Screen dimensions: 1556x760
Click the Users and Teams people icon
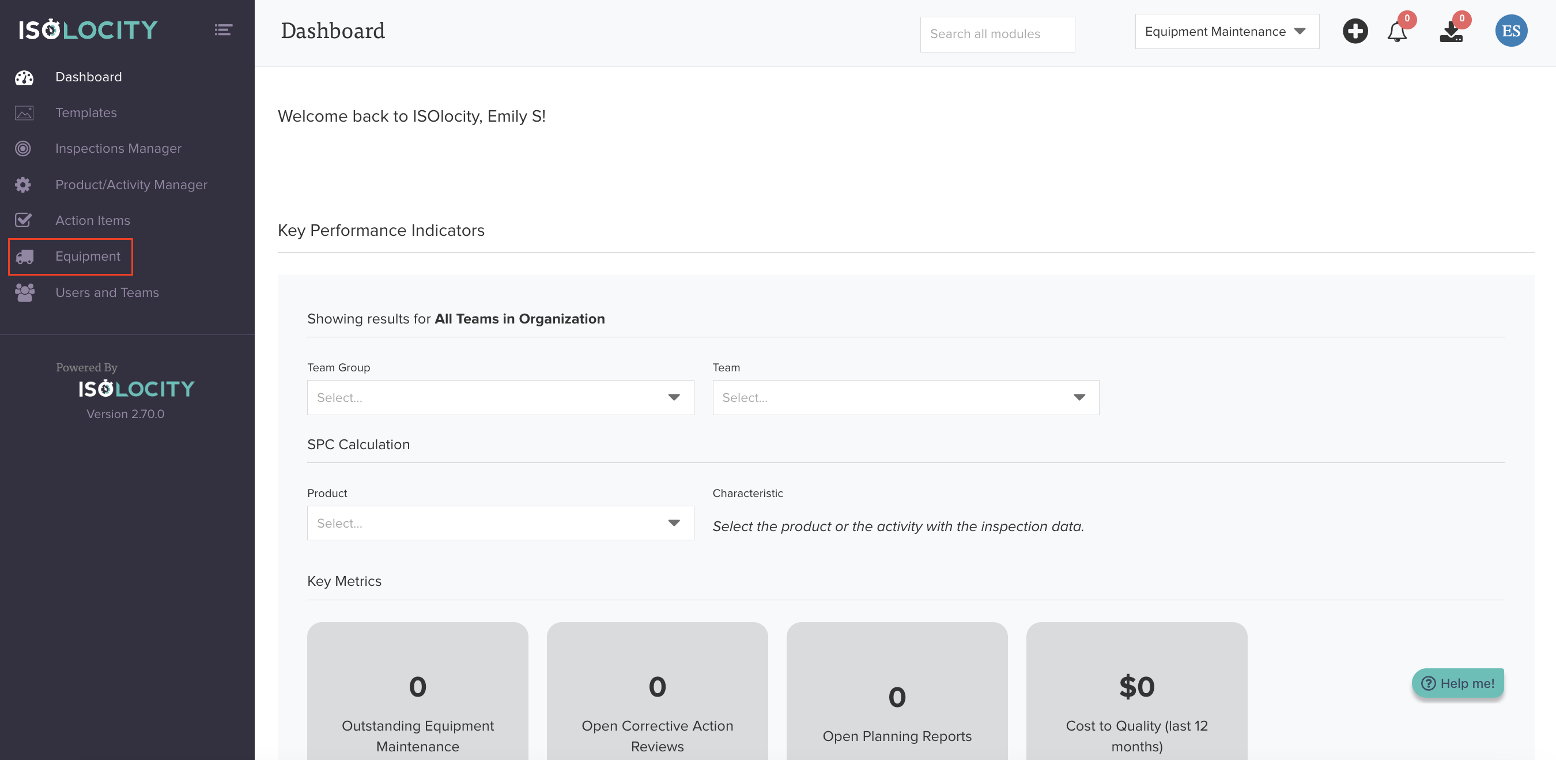24,292
